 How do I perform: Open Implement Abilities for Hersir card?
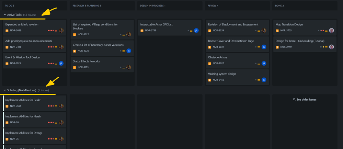point(35,120)
